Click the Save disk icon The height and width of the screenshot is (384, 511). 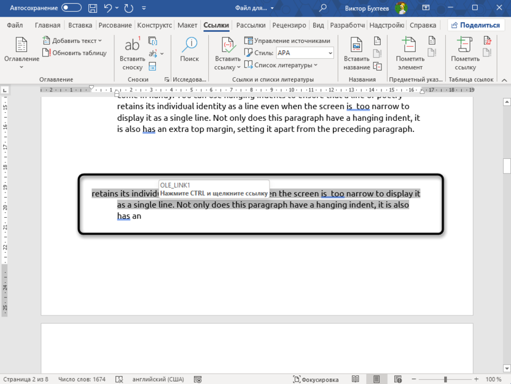[92, 9]
